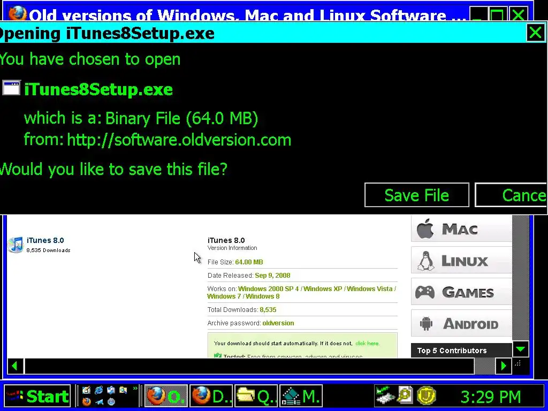Viewport: 548px width, 411px height.
Task: Click the game controller icon in sidebar
Action: pos(425,292)
